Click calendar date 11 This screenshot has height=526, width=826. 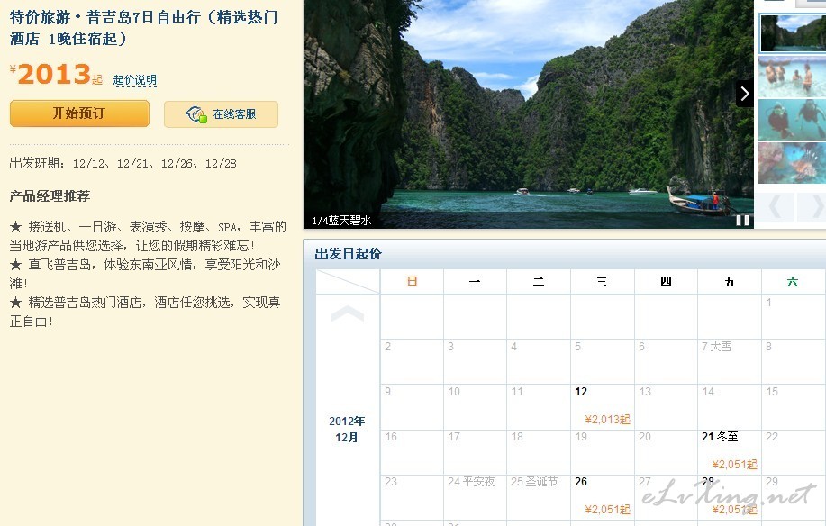[517, 392]
